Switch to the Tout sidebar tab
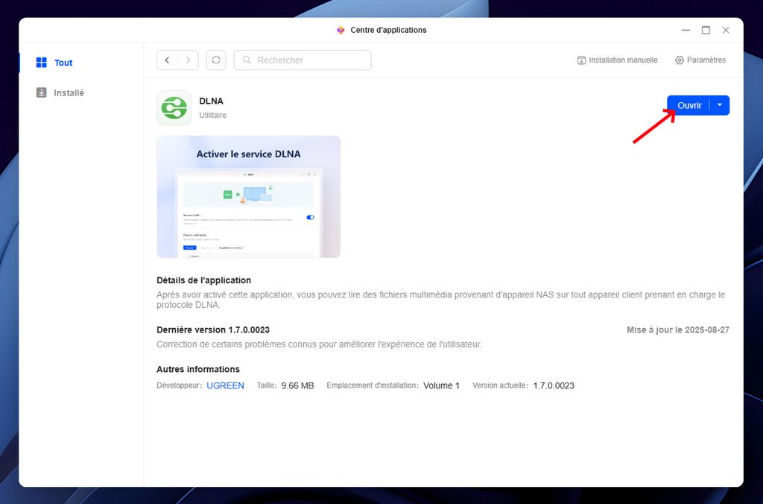The height and width of the screenshot is (504, 763). (x=63, y=63)
